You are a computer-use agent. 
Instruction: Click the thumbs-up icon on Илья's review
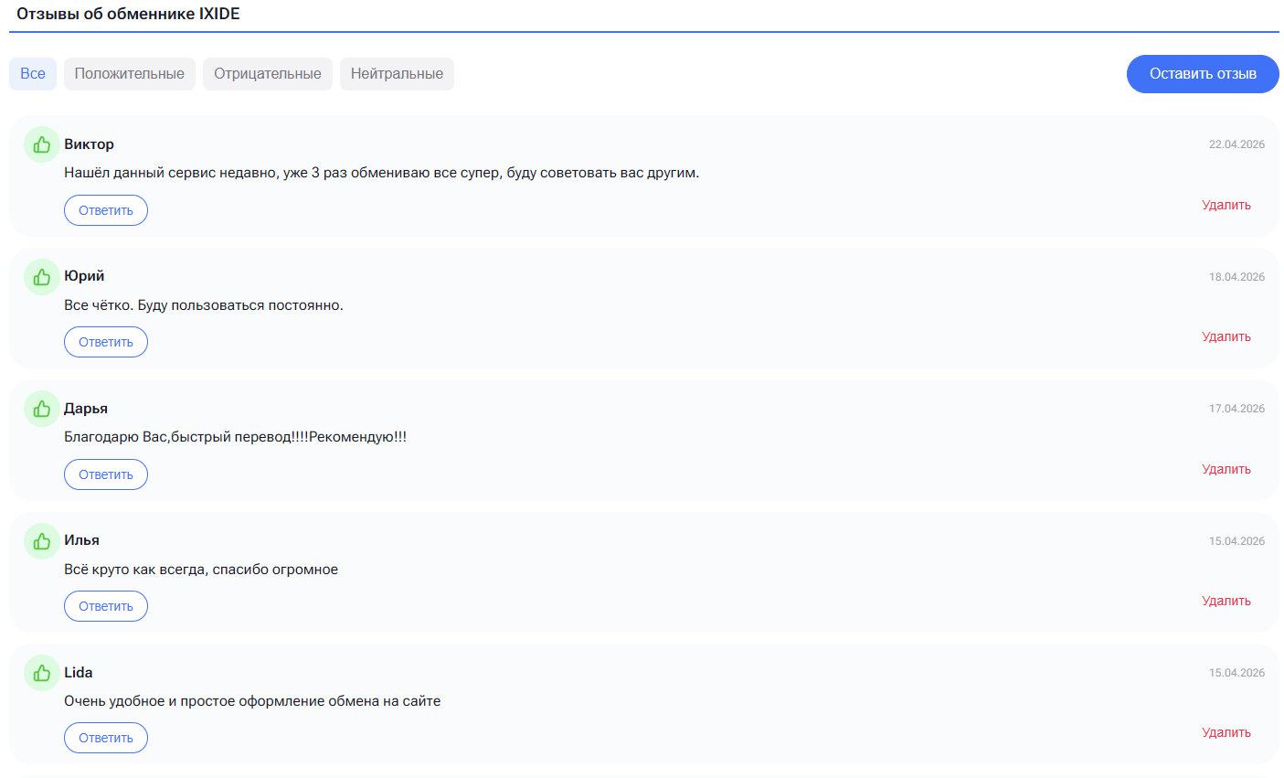click(x=41, y=540)
